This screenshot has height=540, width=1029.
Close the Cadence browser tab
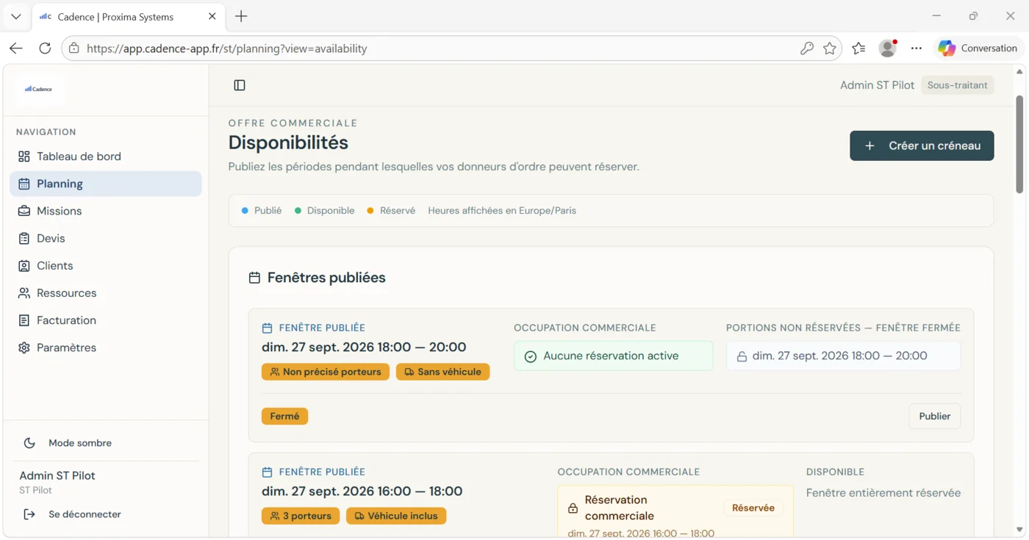click(x=212, y=16)
